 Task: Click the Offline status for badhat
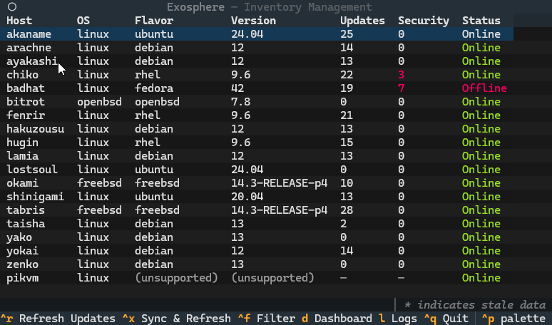coord(484,88)
